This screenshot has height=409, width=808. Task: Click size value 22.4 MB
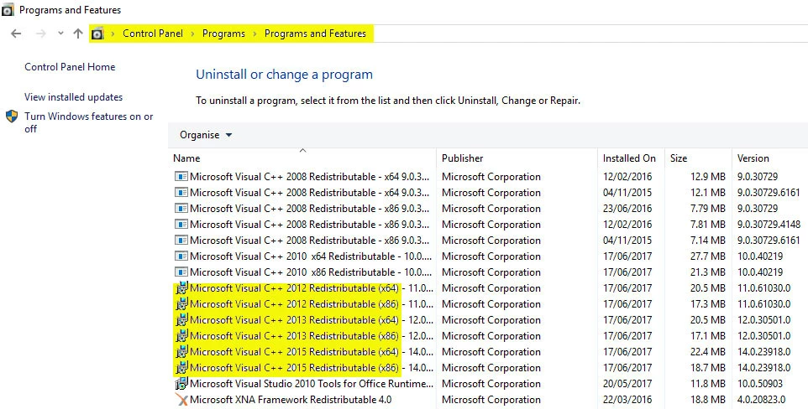click(x=708, y=352)
